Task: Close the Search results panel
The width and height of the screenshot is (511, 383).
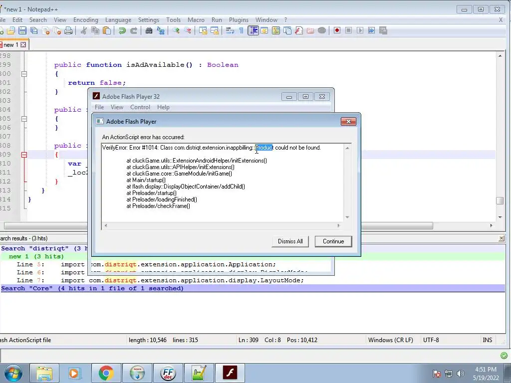Action: point(502,238)
